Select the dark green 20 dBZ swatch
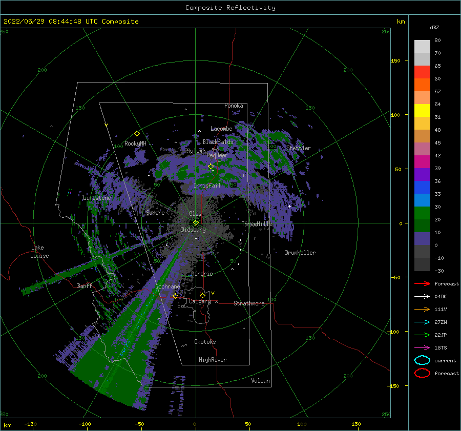Viewport: 461px width, 431px height. point(422,225)
